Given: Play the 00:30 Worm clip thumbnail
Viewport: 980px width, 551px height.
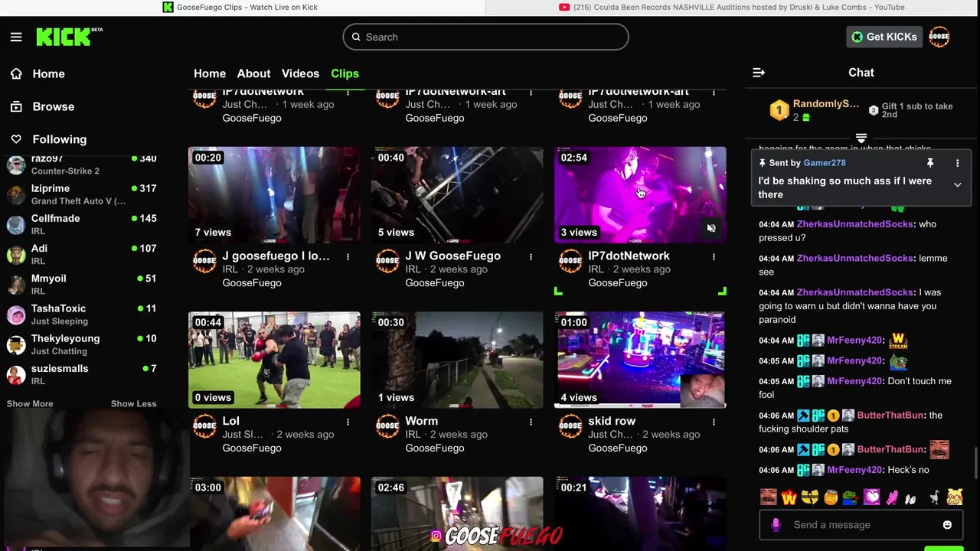Looking at the screenshot, I should [457, 360].
